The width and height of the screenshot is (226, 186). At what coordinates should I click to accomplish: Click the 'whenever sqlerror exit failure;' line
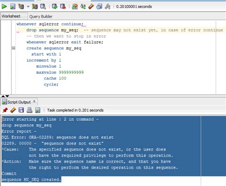pyautogui.click(x=65, y=42)
